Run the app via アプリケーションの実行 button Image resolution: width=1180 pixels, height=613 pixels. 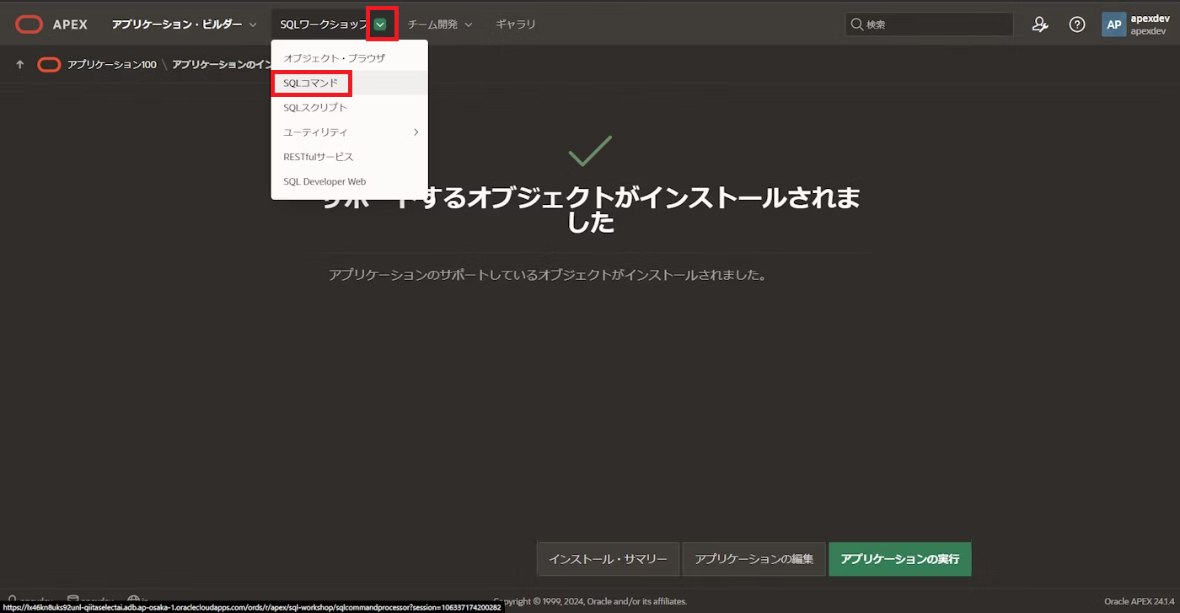tap(899, 559)
